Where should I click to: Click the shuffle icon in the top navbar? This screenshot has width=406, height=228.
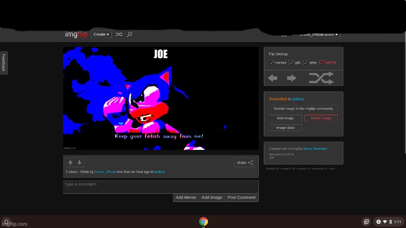click(119, 34)
